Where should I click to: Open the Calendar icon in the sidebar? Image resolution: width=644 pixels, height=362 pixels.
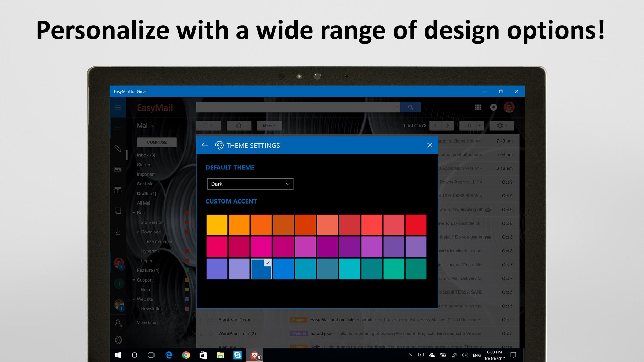click(x=118, y=190)
